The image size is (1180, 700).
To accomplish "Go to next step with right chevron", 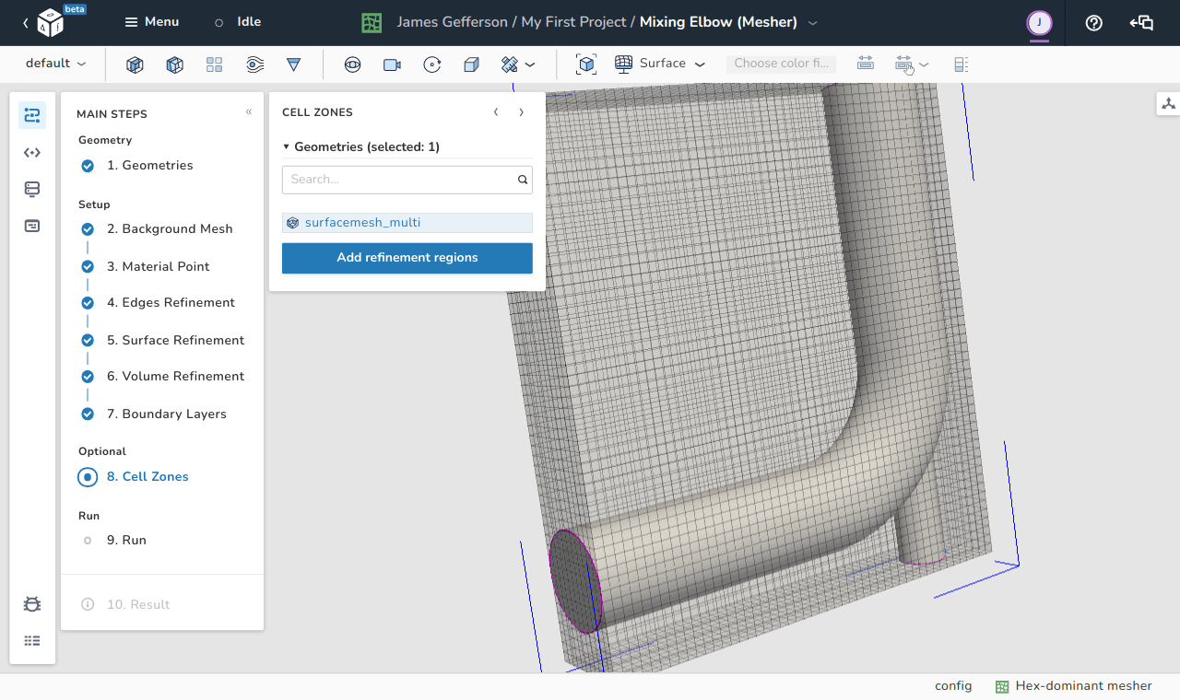I will pyautogui.click(x=521, y=112).
